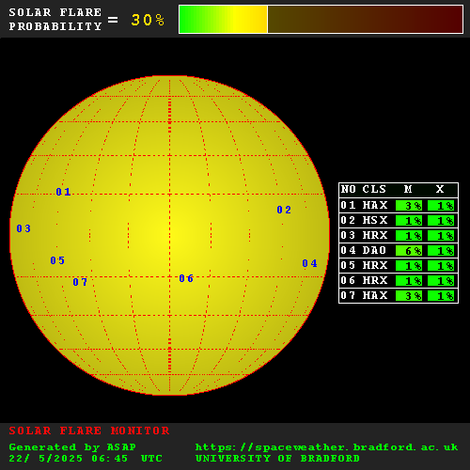Viewport: 470px width, 470px height.
Task: Click sunspot region 01 on the solar disk
Action: click(63, 192)
